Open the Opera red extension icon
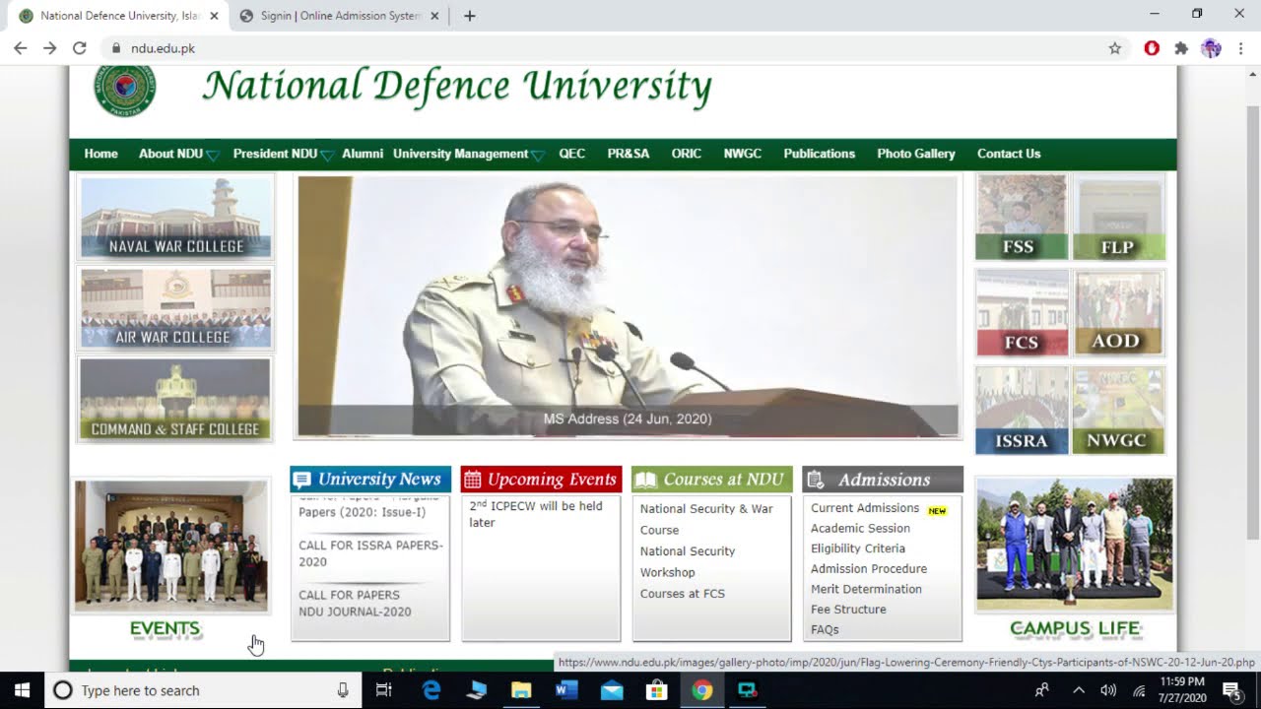Screen dimensions: 1261x709 coord(1152,48)
